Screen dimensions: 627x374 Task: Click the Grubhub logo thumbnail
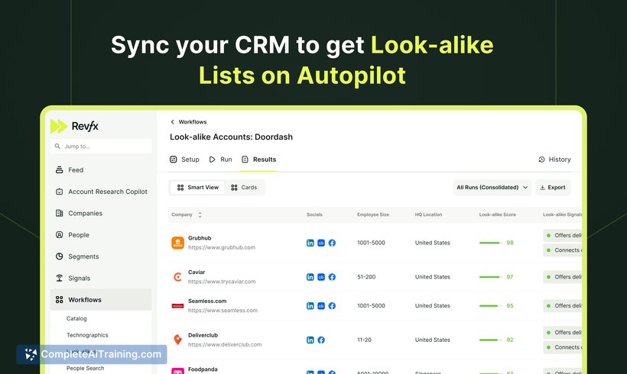(177, 243)
